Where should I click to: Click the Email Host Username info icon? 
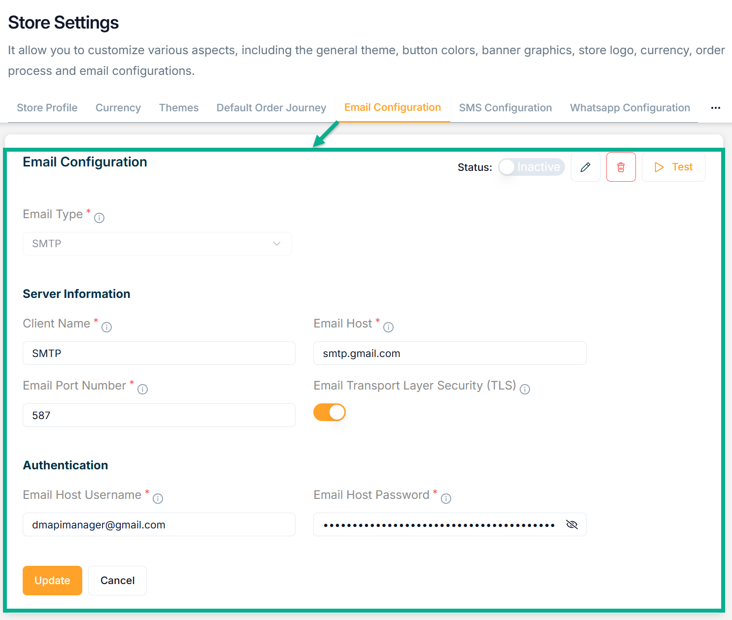(158, 498)
